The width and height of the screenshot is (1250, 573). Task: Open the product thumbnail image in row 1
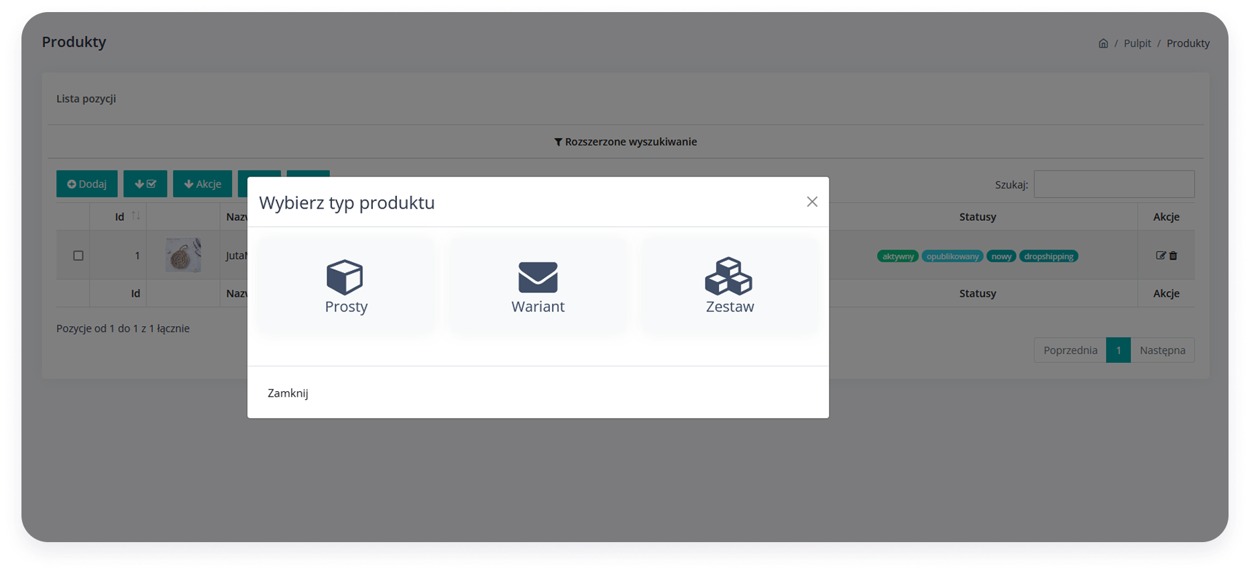pyautogui.click(x=183, y=255)
